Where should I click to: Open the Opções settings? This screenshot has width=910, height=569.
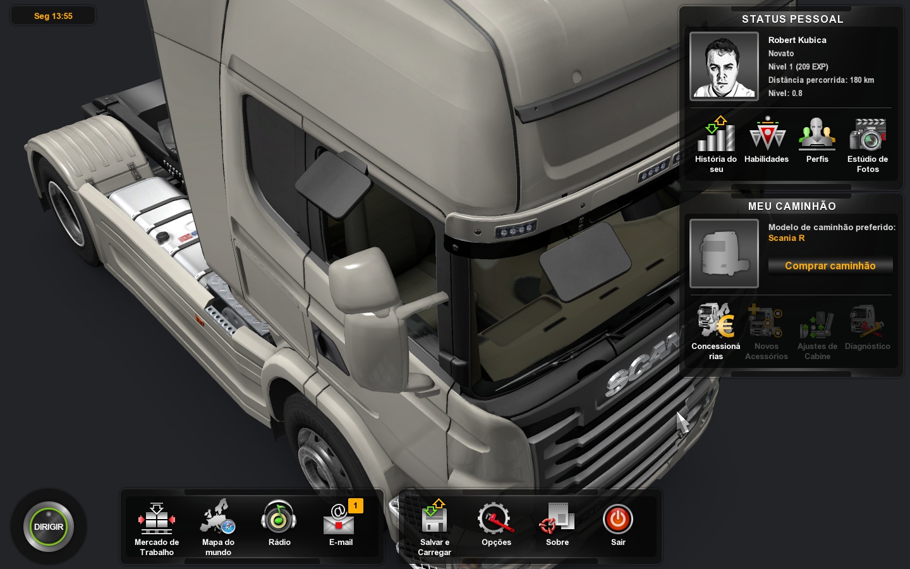coord(496,524)
